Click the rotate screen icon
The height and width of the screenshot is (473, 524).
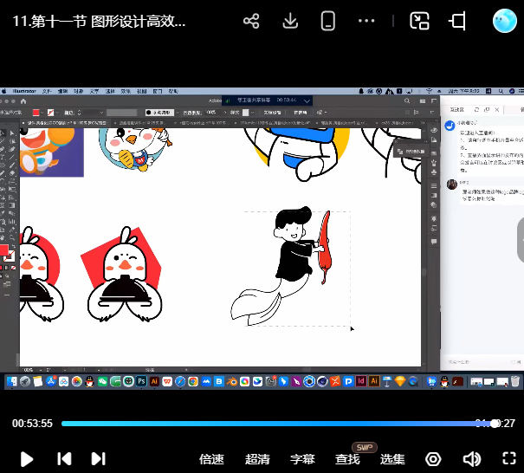tap(458, 21)
